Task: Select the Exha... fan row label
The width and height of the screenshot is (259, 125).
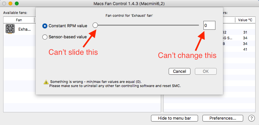Action: tap(24, 29)
